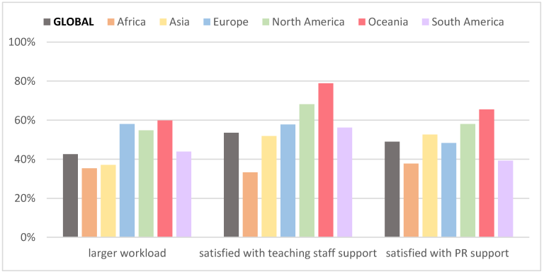The image size is (544, 274).
Task: Click the South America legend purple swatch
Action: coord(425,22)
